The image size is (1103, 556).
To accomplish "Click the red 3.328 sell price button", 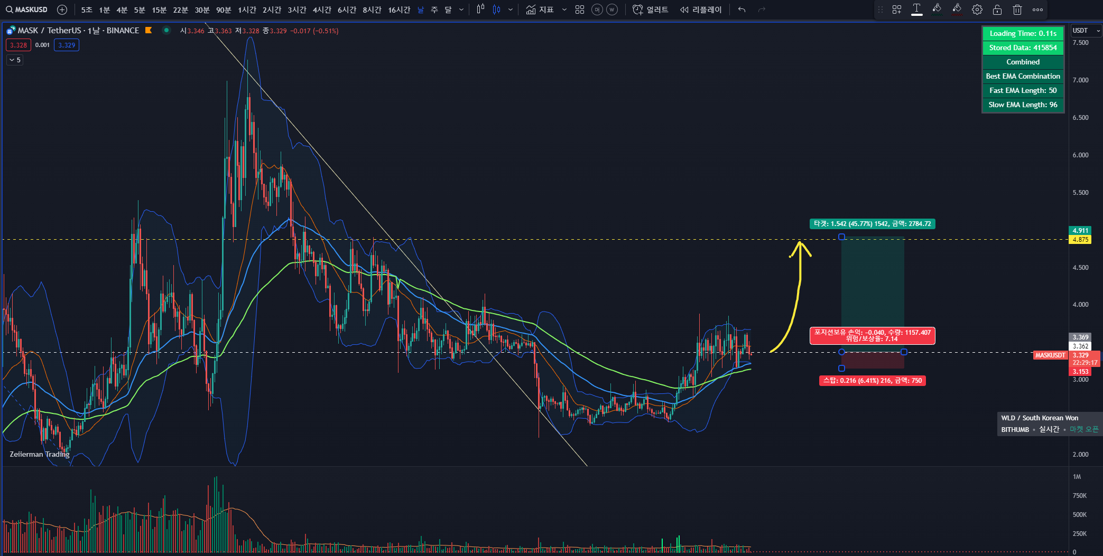I will point(18,45).
